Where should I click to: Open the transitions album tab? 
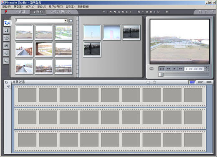tap(7, 30)
